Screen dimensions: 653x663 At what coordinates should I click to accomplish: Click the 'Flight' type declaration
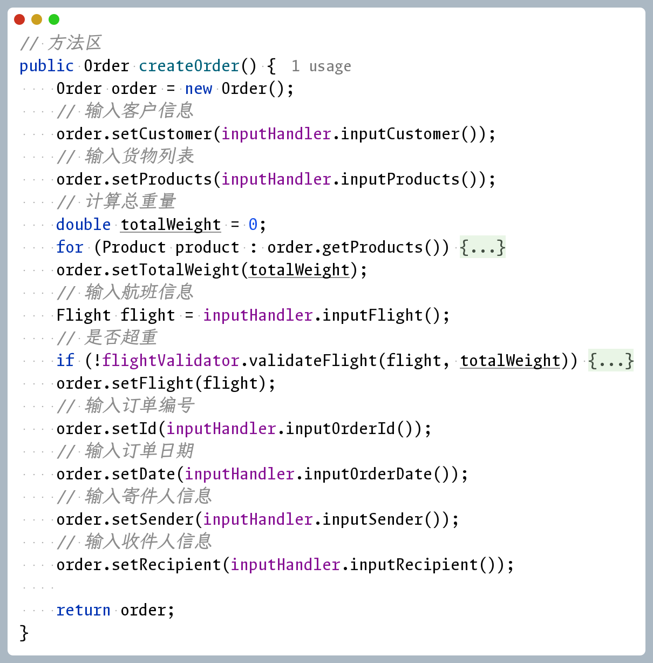coord(84,315)
